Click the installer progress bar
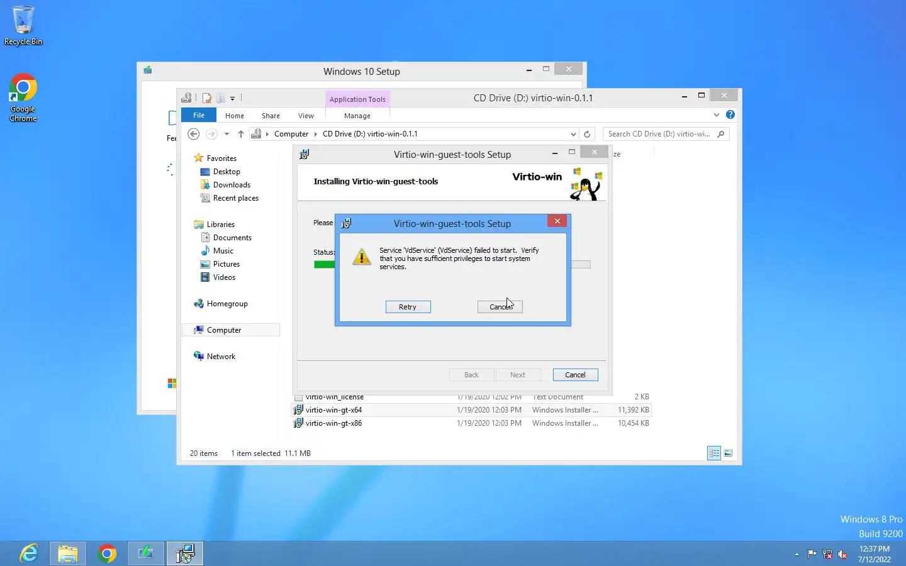This screenshot has width=906, height=566. coord(452,264)
